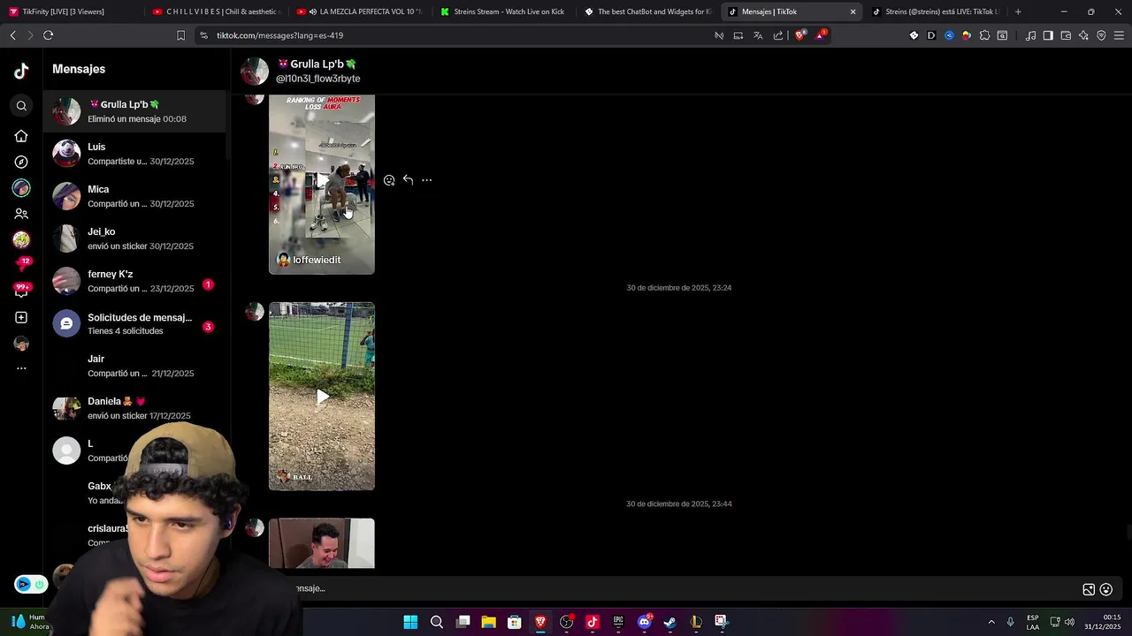Open the image attachment icon in the message bar
The image size is (1132, 636).
click(x=1089, y=589)
